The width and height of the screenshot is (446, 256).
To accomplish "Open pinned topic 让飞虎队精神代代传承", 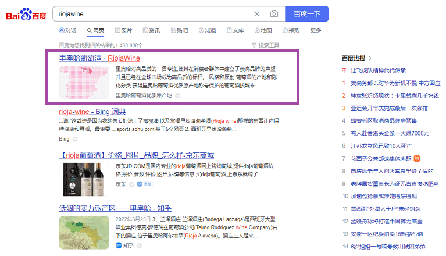I will click(379, 70).
